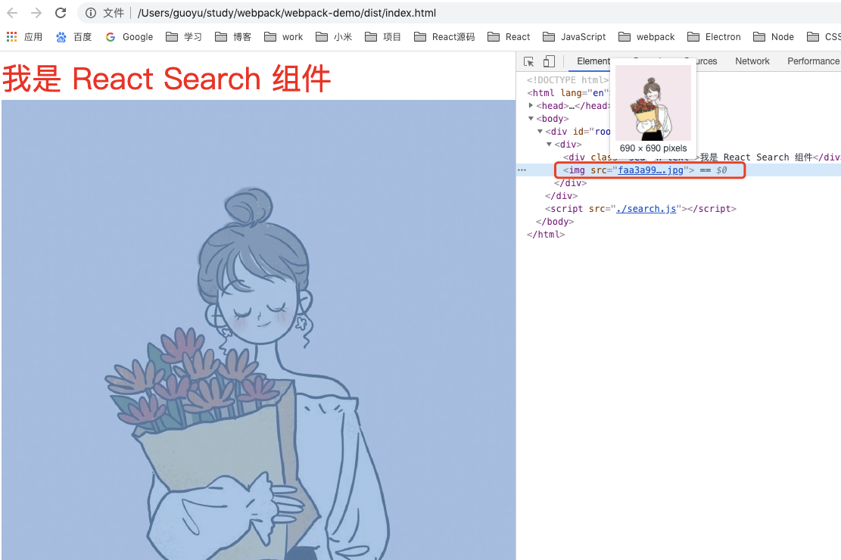841x560 pixels.
Task: Click the page info icon in address bar
Action: click(90, 12)
